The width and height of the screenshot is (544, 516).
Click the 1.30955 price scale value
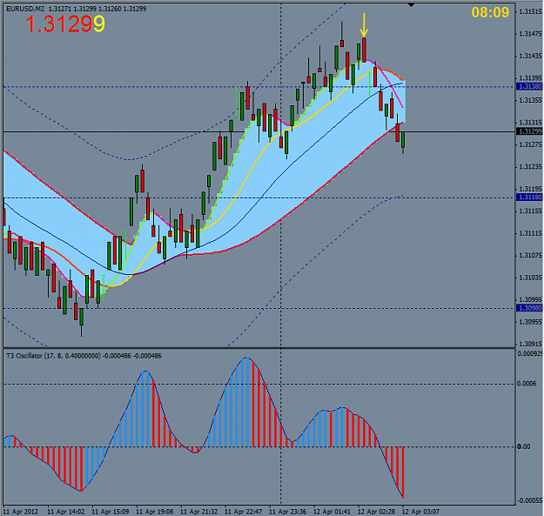530,322
